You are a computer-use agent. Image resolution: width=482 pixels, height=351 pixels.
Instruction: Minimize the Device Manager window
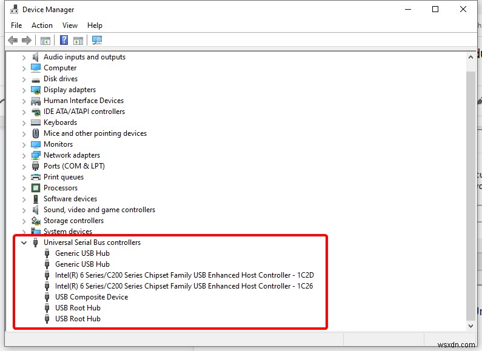click(408, 9)
